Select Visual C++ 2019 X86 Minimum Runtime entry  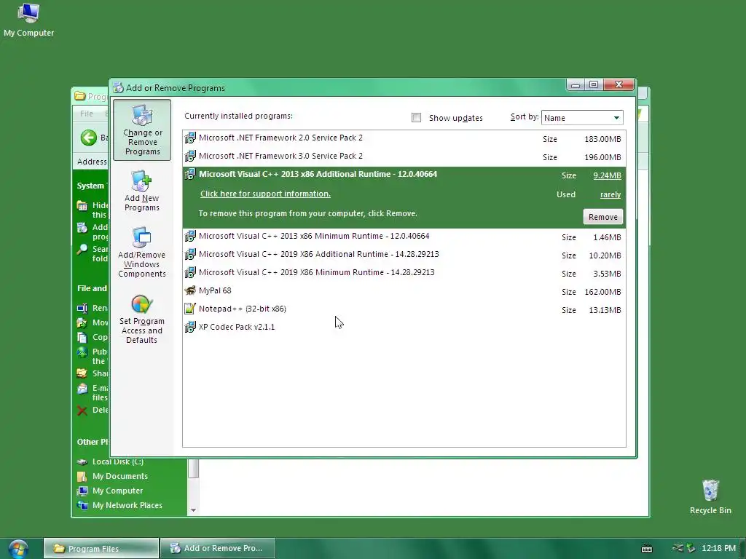404,273
